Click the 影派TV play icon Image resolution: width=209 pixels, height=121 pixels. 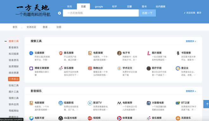[x=90, y=103]
